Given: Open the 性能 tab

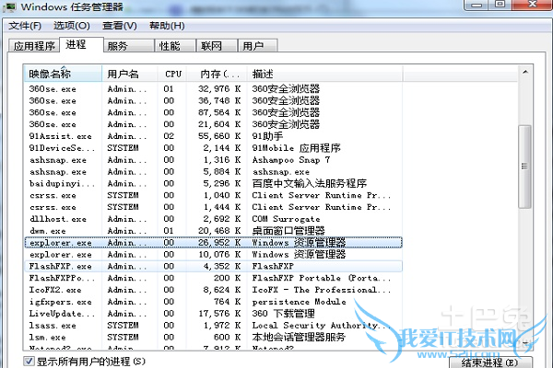Looking at the screenshot, I should (x=175, y=46).
